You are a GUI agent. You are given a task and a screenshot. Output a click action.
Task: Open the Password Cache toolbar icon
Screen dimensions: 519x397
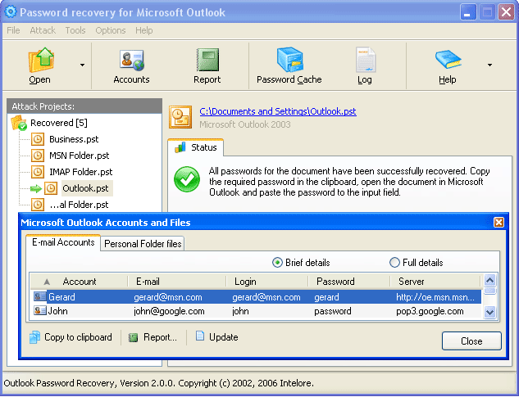click(x=289, y=60)
